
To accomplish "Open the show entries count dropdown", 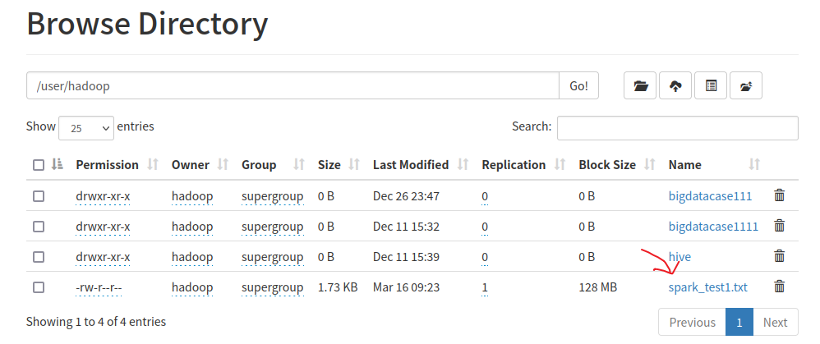I will point(85,128).
